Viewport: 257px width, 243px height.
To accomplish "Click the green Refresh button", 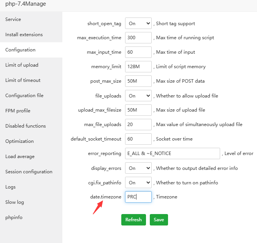I will pos(133,220).
